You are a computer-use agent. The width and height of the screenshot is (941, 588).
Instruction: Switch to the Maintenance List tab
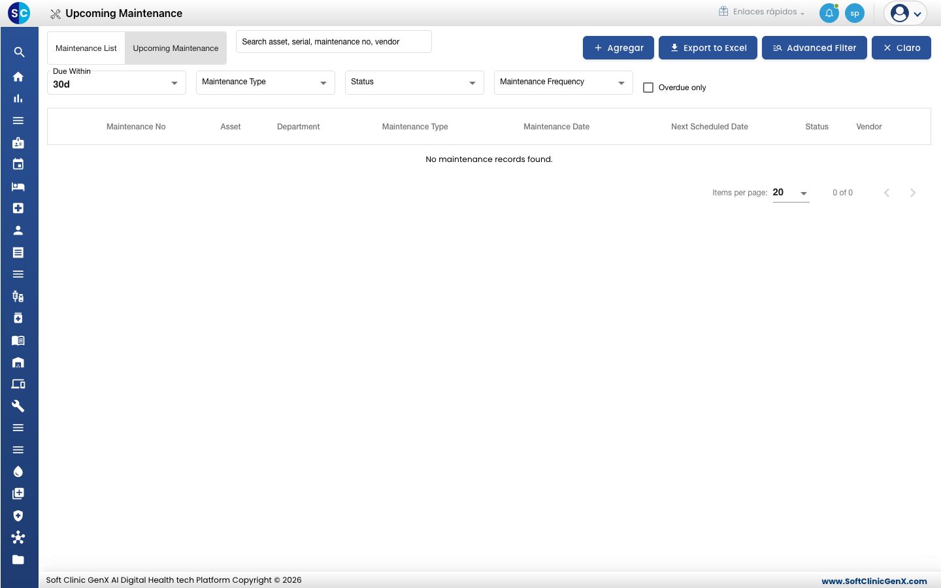click(x=86, y=48)
